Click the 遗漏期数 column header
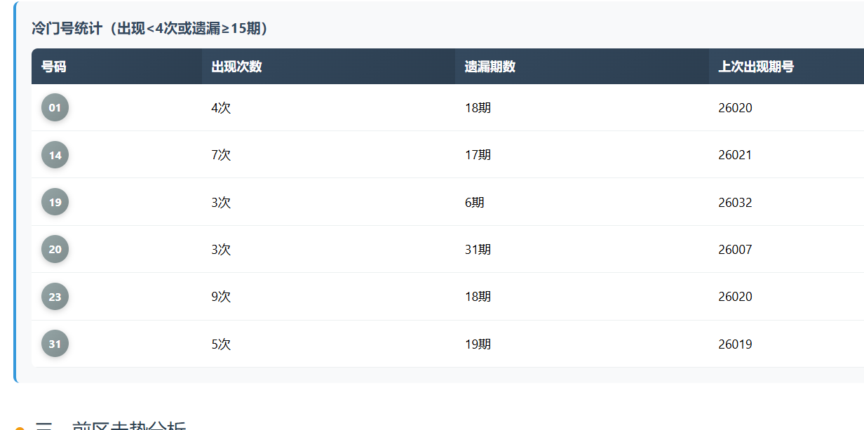Screen dimensions: 864x430 pyautogui.click(x=582, y=67)
